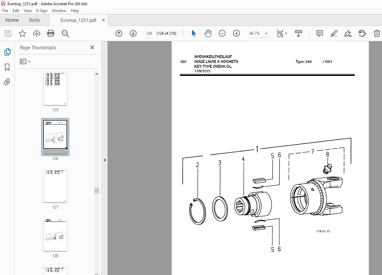
Task: Click the (126 of 216) page count text
Action: pos(166,33)
